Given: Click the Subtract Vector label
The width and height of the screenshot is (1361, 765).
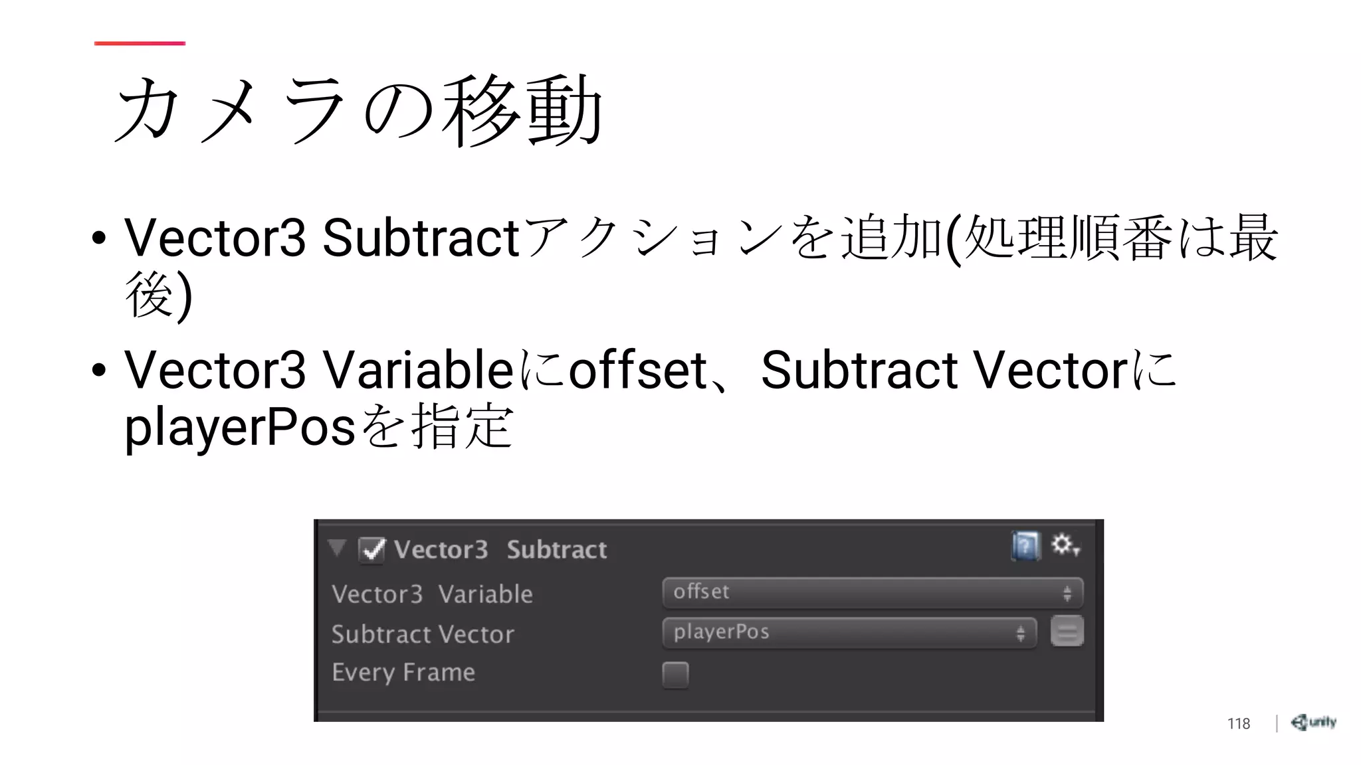Looking at the screenshot, I should tap(423, 634).
